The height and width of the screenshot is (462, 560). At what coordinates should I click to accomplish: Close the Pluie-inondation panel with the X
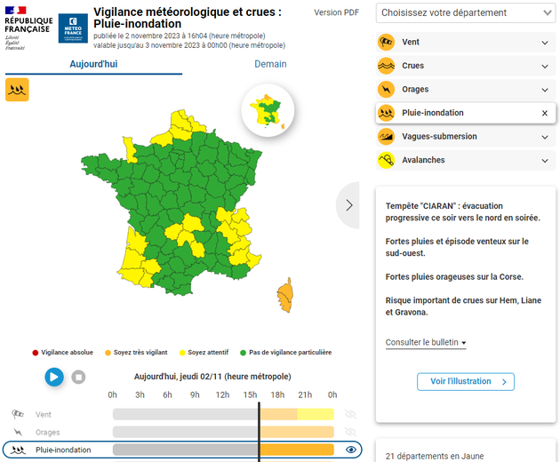click(545, 113)
